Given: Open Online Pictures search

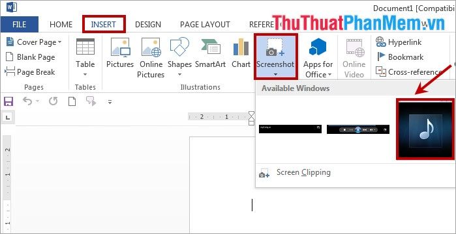Looking at the screenshot, I should point(151,58).
